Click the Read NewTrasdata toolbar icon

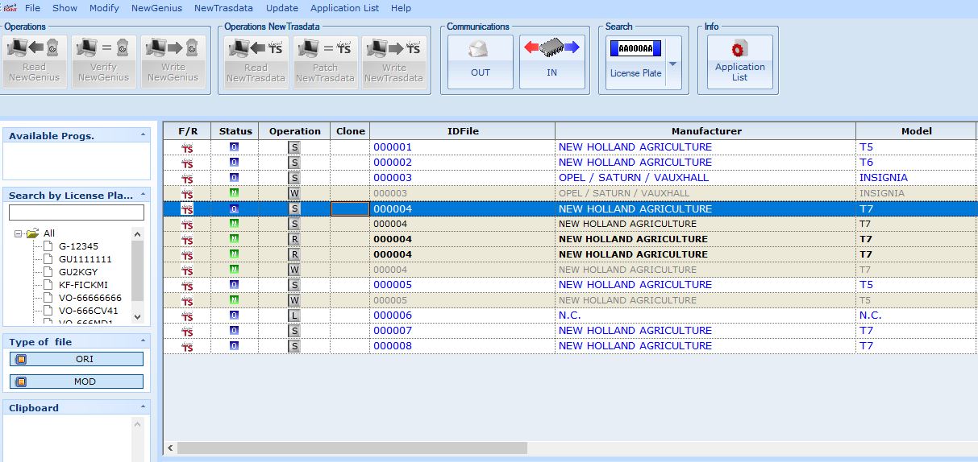(x=256, y=62)
